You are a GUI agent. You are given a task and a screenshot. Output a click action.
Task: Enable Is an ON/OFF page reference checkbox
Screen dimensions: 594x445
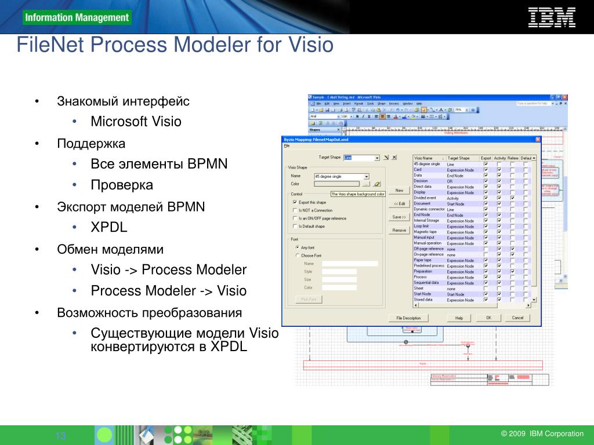295,218
